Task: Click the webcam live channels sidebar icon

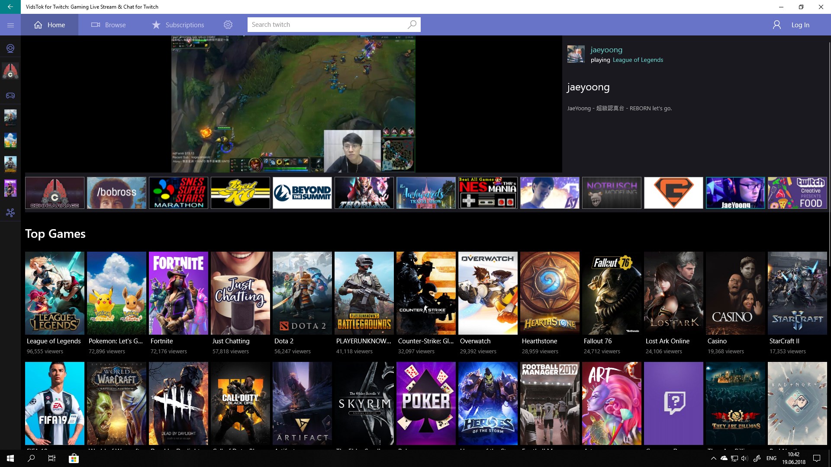Action: coord(10,48)
